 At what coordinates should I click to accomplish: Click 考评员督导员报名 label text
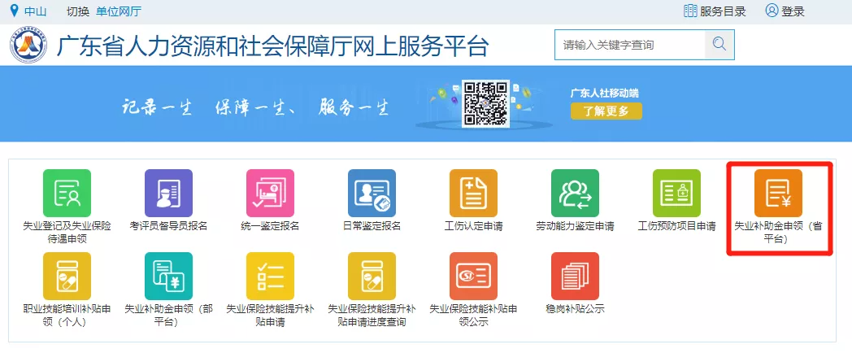tap(168, 226)
